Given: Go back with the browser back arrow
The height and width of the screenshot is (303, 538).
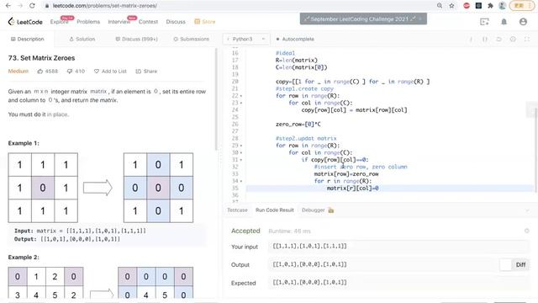Looking at the screenshot, I should pos(8,6).
